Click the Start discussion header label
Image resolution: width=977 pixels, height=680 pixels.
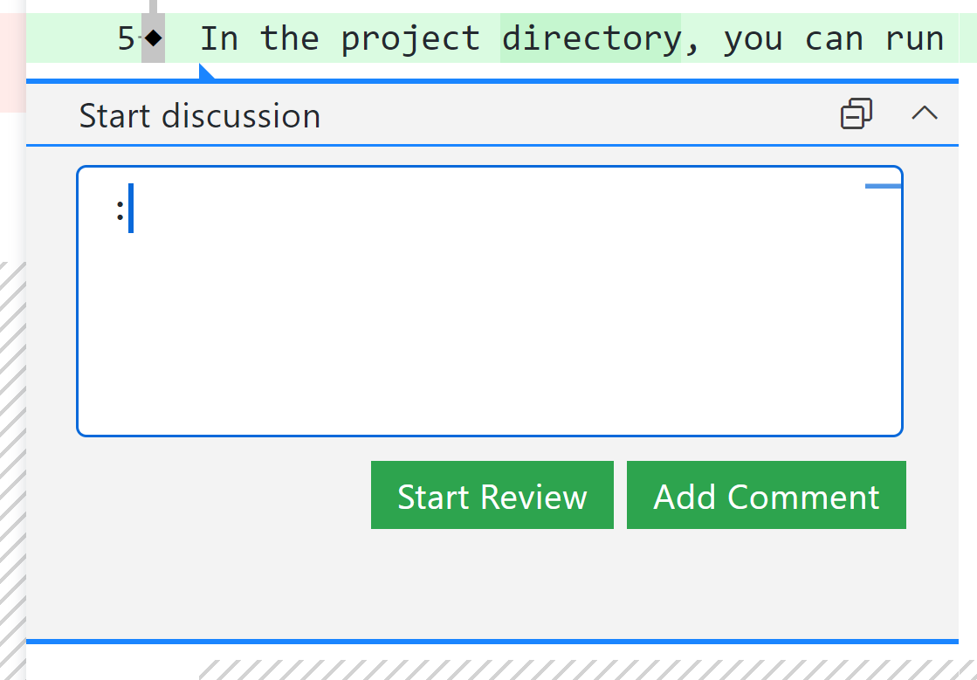pyautogui.click(x=199, y=115)
